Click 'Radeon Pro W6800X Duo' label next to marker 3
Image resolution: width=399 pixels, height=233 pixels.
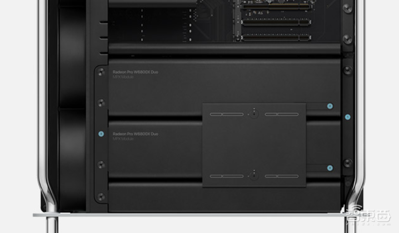pyautogui.click(x=135, y=134)
